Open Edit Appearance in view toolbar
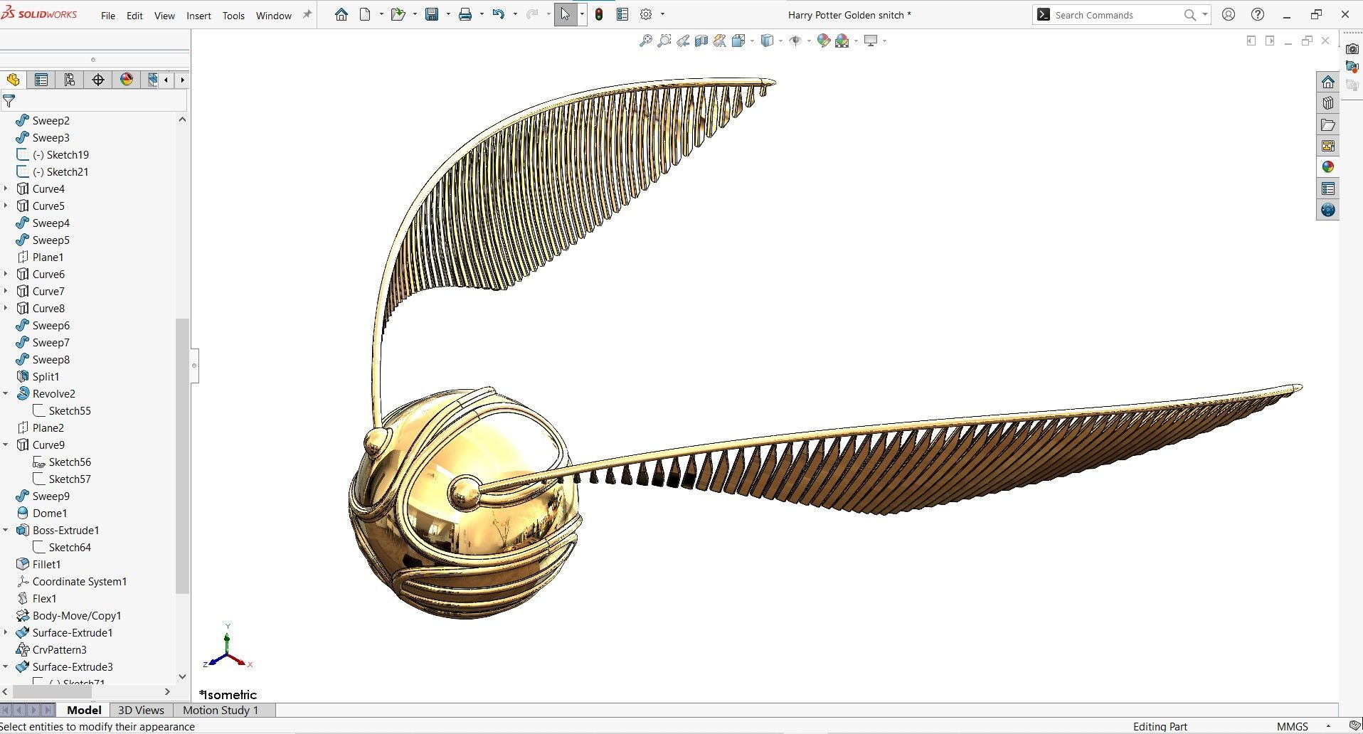The height and width of the screenshot is (734, 1363). pos(824,41)
